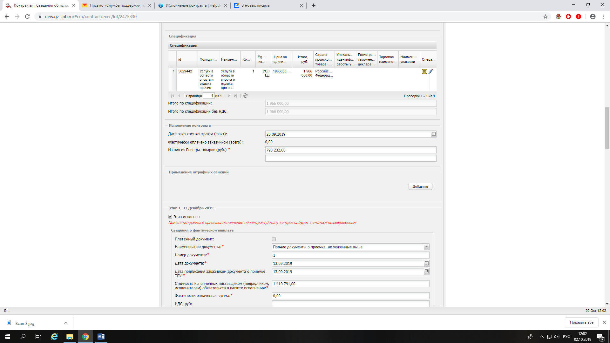Open options for Scan 3.jpg download
Screen dimensions: 610x343
(x=66, y=323)
